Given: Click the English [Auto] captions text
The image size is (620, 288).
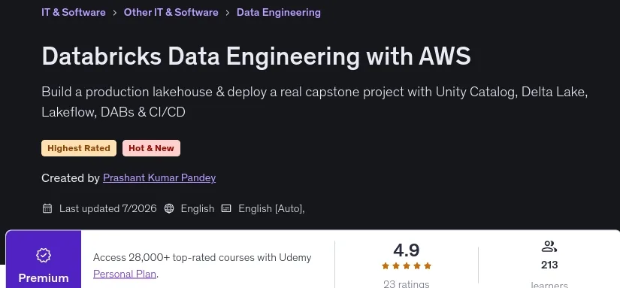Looking at the screenshot, I should pos(271,208).
